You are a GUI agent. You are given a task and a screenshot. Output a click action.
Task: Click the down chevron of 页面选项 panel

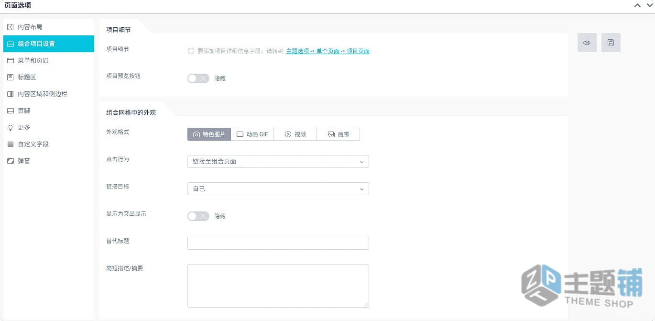click(x=650, y=5)
